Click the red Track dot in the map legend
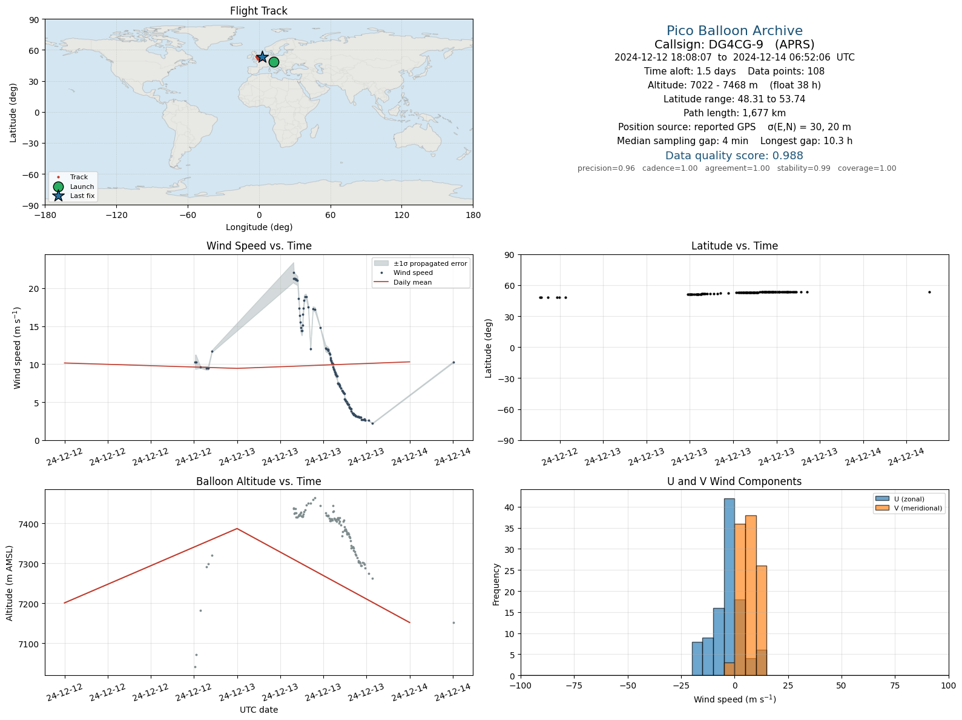962x720 pixels. click(x=58, y=177)
